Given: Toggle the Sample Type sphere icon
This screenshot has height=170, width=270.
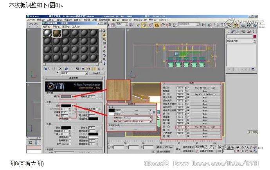Looking at the screenshot, I should pos(104,31).
